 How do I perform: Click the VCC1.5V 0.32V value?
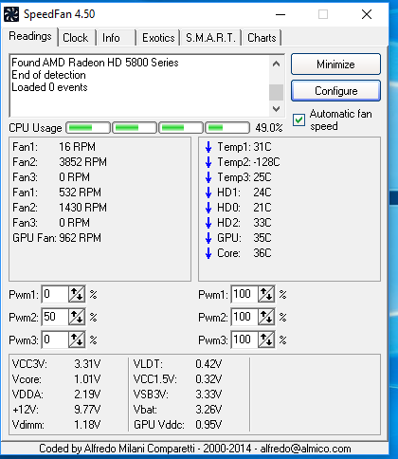(208, 379)
